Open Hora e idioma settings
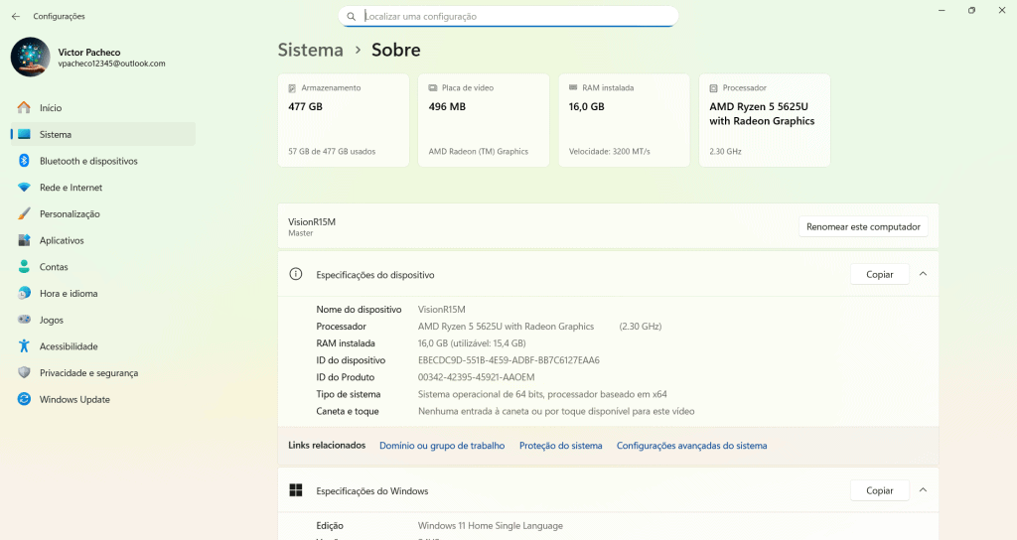This screenshot has width=1017, height=540. 68,294
